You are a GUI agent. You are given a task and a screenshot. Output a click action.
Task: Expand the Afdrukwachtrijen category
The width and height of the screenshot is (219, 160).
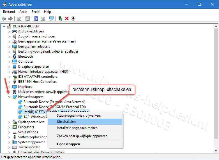pos(9,32)
